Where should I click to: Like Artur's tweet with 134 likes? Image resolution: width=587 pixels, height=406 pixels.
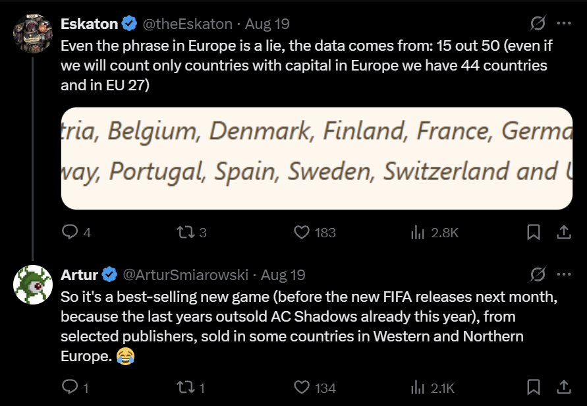click(302, 387)
